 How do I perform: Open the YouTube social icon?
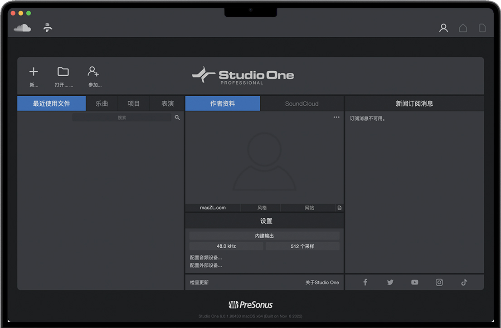pyautogui.click(x=414, y=282)
